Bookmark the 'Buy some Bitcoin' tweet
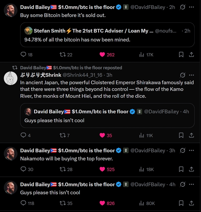Screen dimensions: 201x212 click(x=181, y=55)
